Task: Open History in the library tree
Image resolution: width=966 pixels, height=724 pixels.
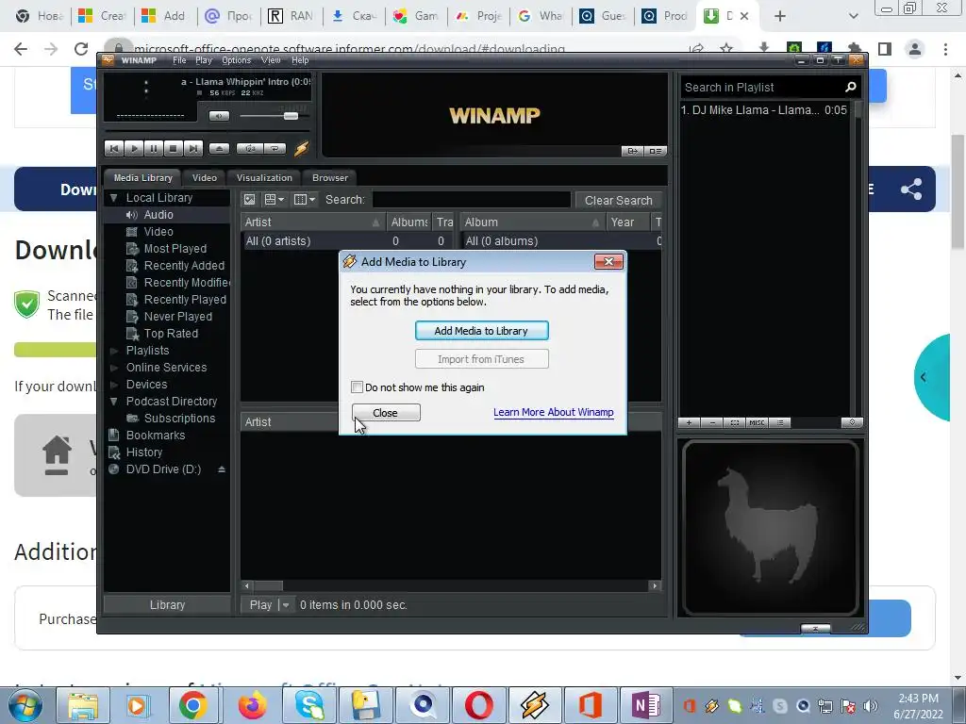Action: click(x=144, y=452)
